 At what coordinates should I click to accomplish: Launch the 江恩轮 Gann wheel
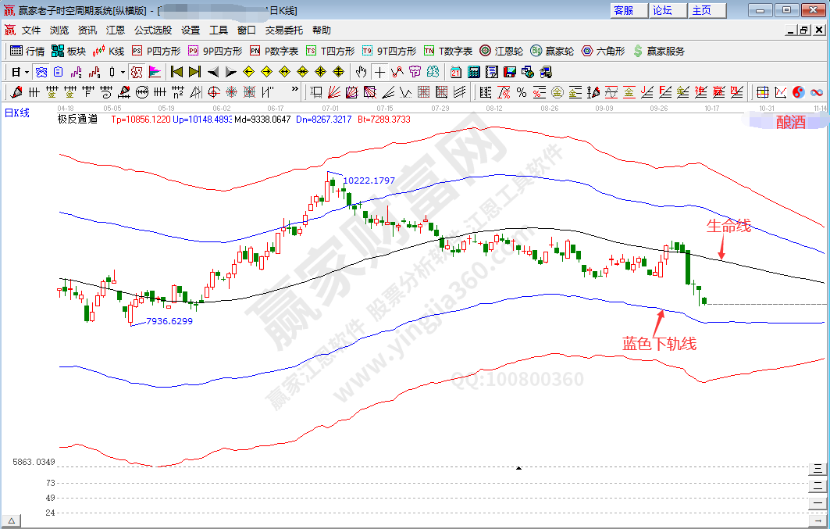tap(500, 51)
